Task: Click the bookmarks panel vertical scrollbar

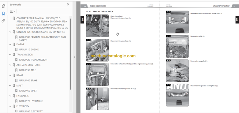Action: (x=70, y=54)
